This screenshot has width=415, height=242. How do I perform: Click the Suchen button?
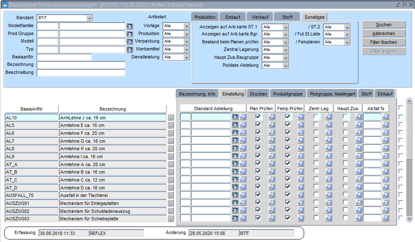click(x=384, y=25)
